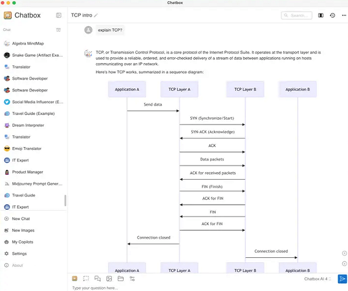Attach a file using the folder icon
348x291 pixels.
pos(120,279)
